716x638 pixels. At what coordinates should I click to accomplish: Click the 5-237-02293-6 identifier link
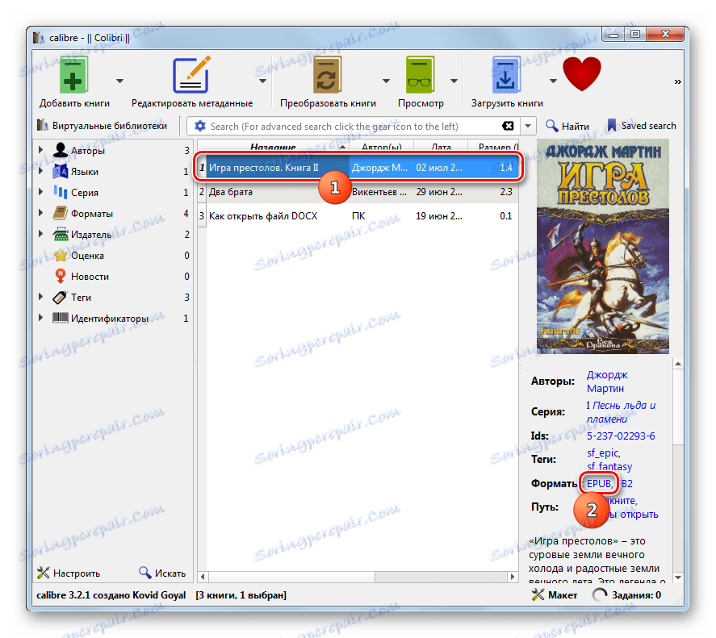coord(621,436)
